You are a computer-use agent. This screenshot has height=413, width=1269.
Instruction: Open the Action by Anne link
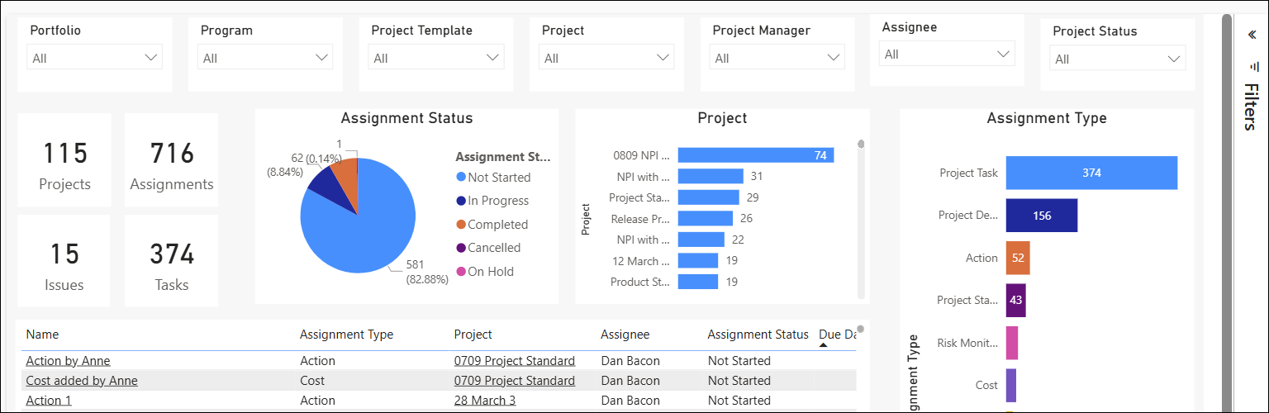pyautogui.click(x=68, y=361)
